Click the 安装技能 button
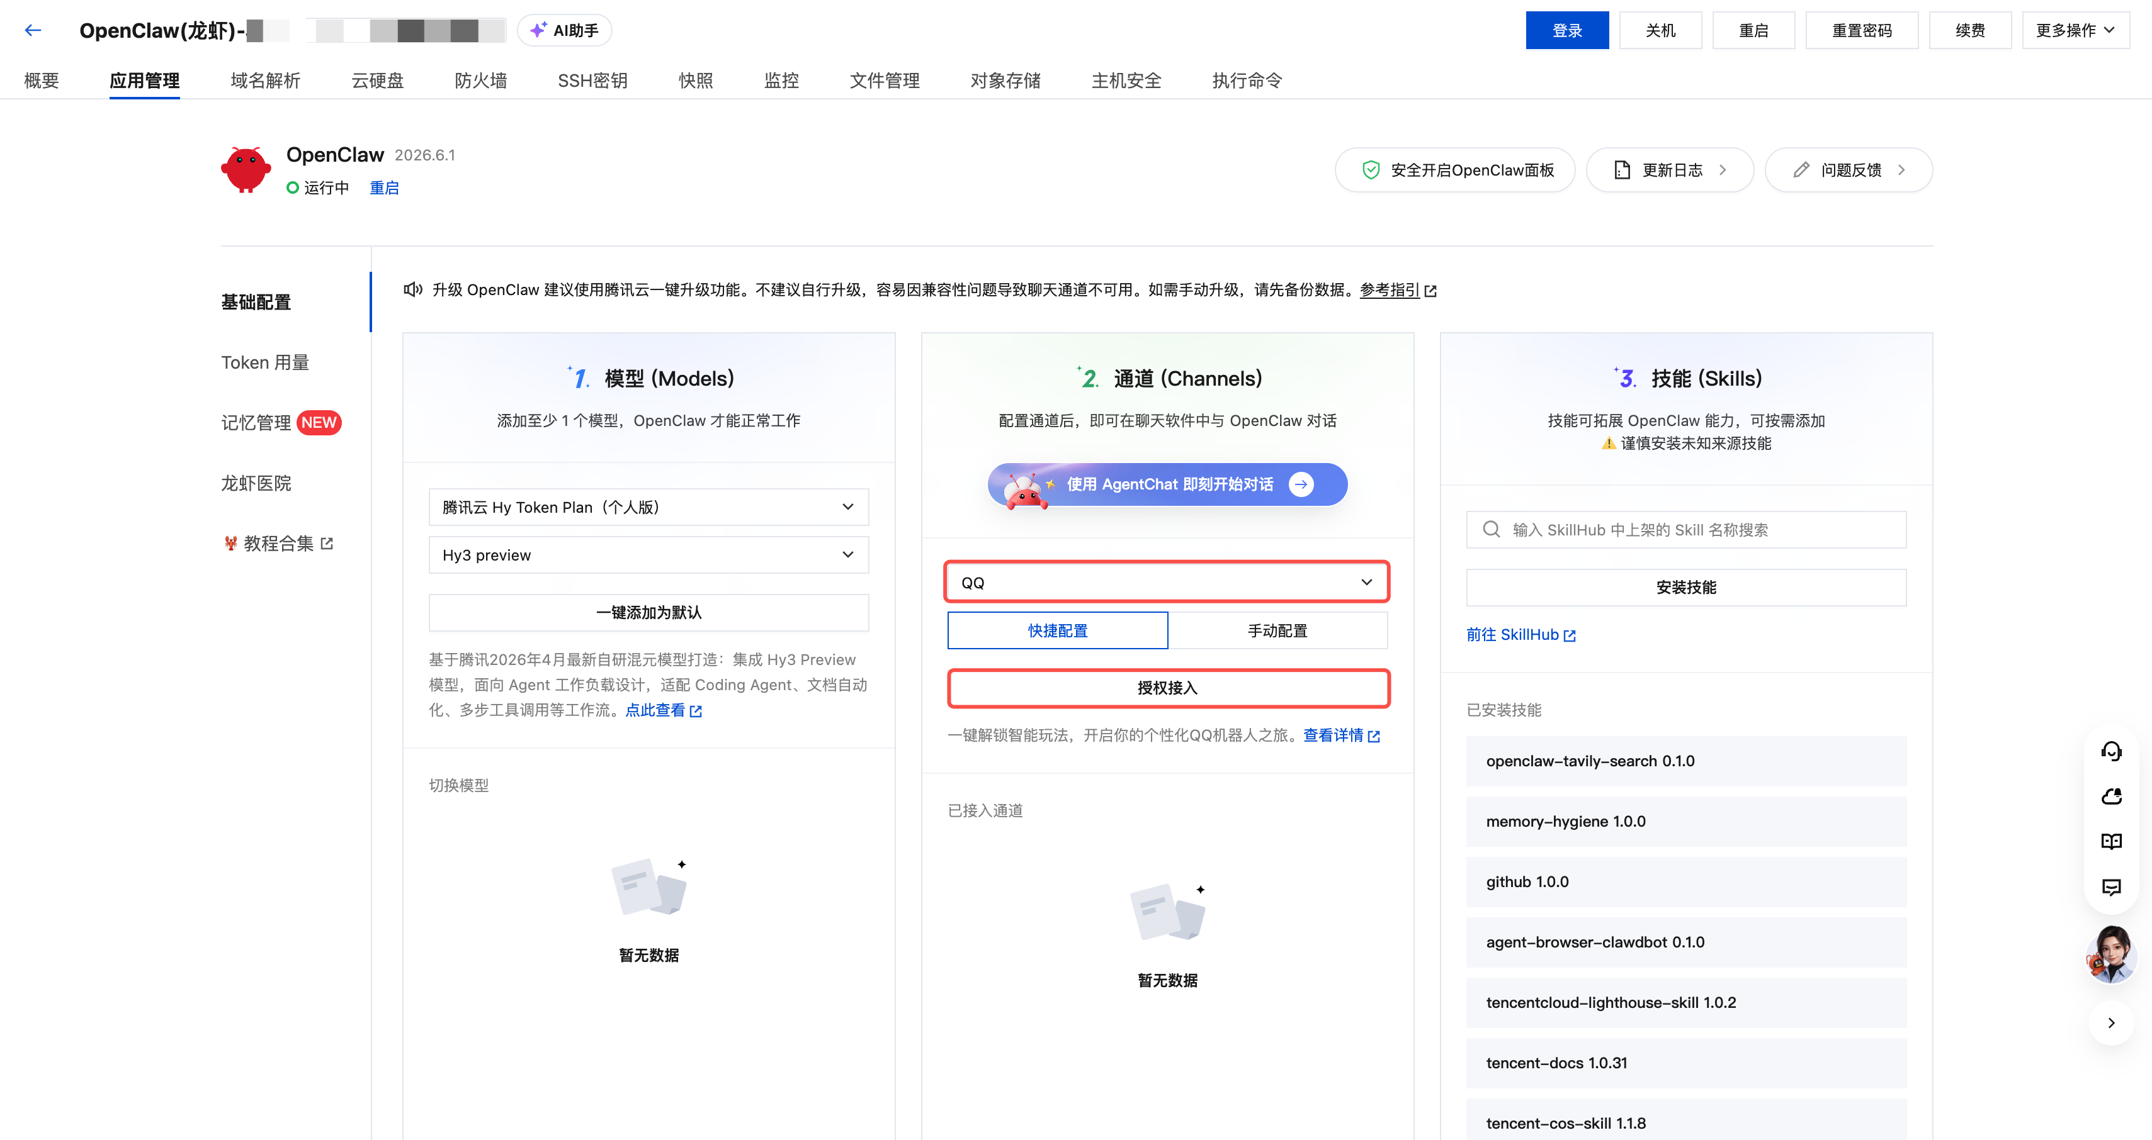2152x1140 pixels. pyautogui.click(x=1686, y=588)
